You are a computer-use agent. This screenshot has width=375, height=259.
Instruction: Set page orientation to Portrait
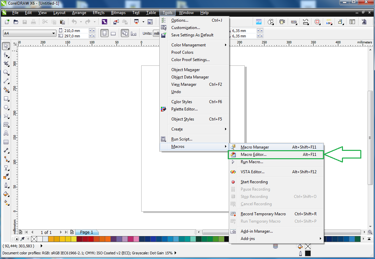click(105, 33)
